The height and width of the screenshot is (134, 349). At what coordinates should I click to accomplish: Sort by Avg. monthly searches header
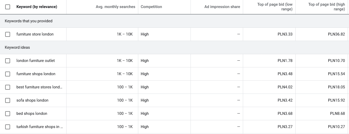pos(115,7)
